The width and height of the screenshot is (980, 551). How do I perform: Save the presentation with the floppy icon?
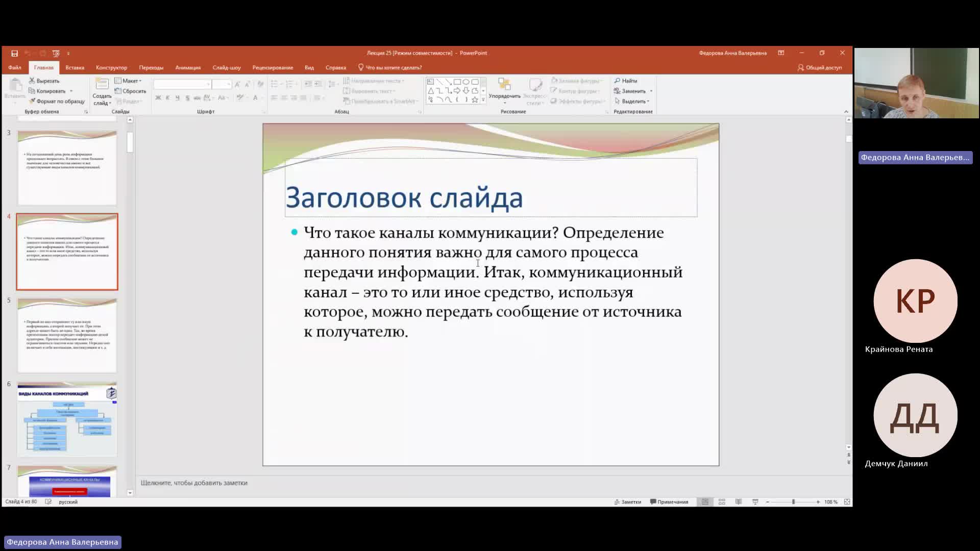coord(14,53)
